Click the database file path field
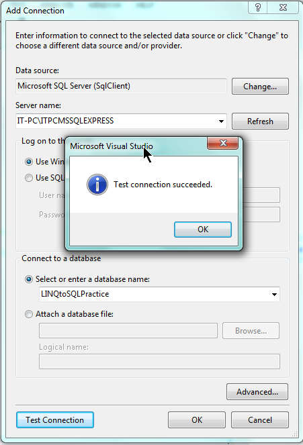Screen dimensions: 303x445 [x=128, y=330]
